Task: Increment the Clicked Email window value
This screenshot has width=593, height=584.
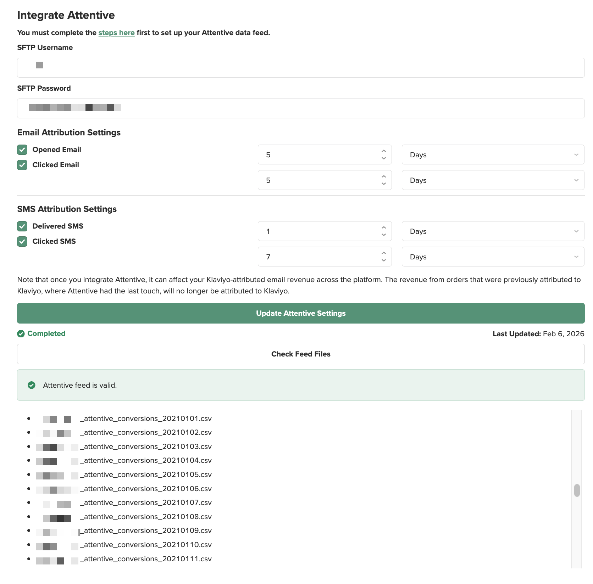Action: pyautogui.click(x=384, y=177)
